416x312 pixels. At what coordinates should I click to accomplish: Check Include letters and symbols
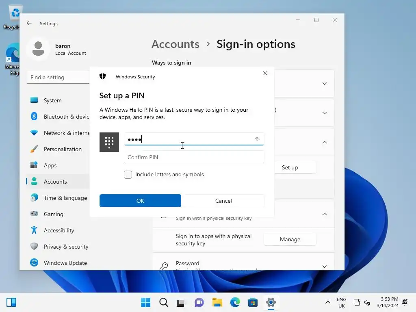[128, 175]
